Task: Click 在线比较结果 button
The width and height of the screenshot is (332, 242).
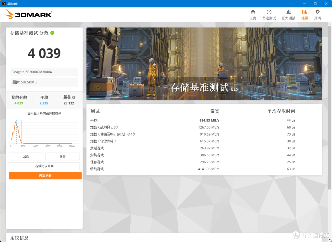Action: (44, 166)
